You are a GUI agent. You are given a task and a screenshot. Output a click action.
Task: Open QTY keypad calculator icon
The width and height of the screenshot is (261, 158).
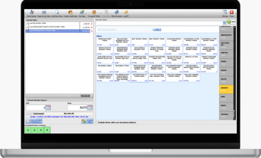48,108
